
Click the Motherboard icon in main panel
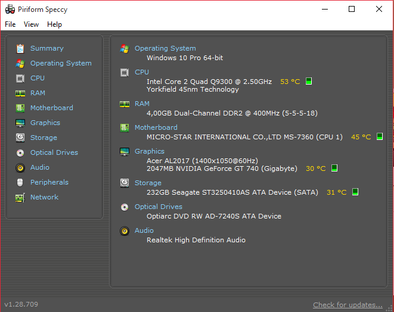tap(125, 128)
